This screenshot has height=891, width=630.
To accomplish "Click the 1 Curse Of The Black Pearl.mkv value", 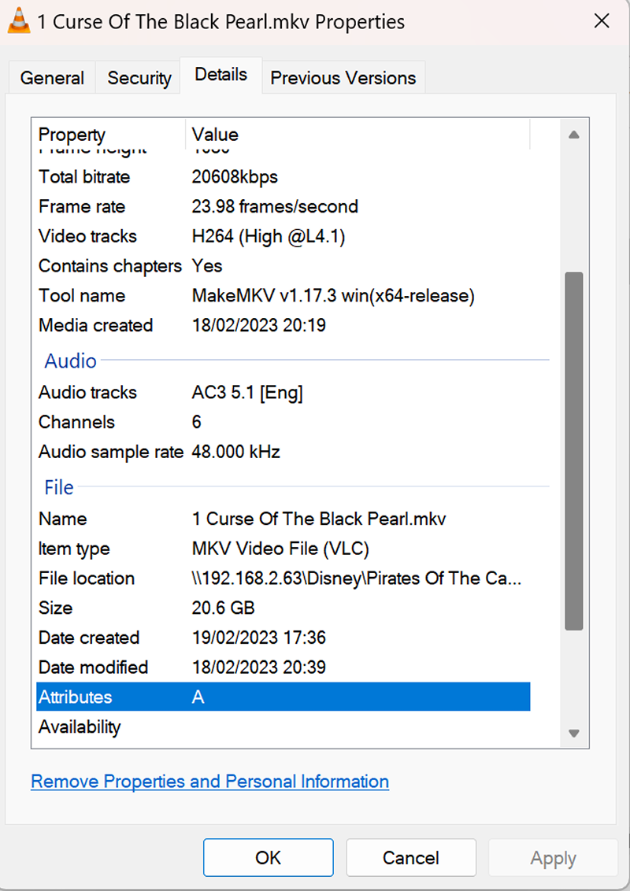I will [x=319, y=519].
